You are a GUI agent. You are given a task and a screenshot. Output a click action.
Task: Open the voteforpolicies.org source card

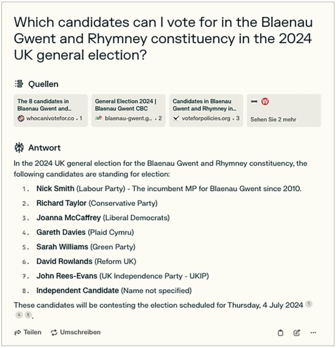tap(206, 110)
